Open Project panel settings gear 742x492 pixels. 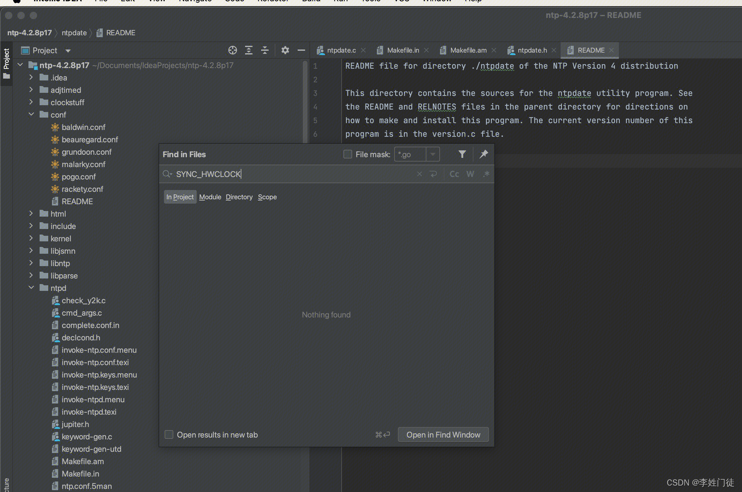(x=285, y=50)
